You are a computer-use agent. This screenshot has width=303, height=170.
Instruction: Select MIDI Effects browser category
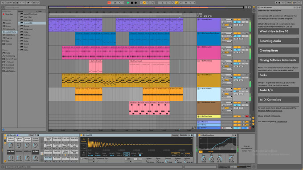click(x=10, y=35)
